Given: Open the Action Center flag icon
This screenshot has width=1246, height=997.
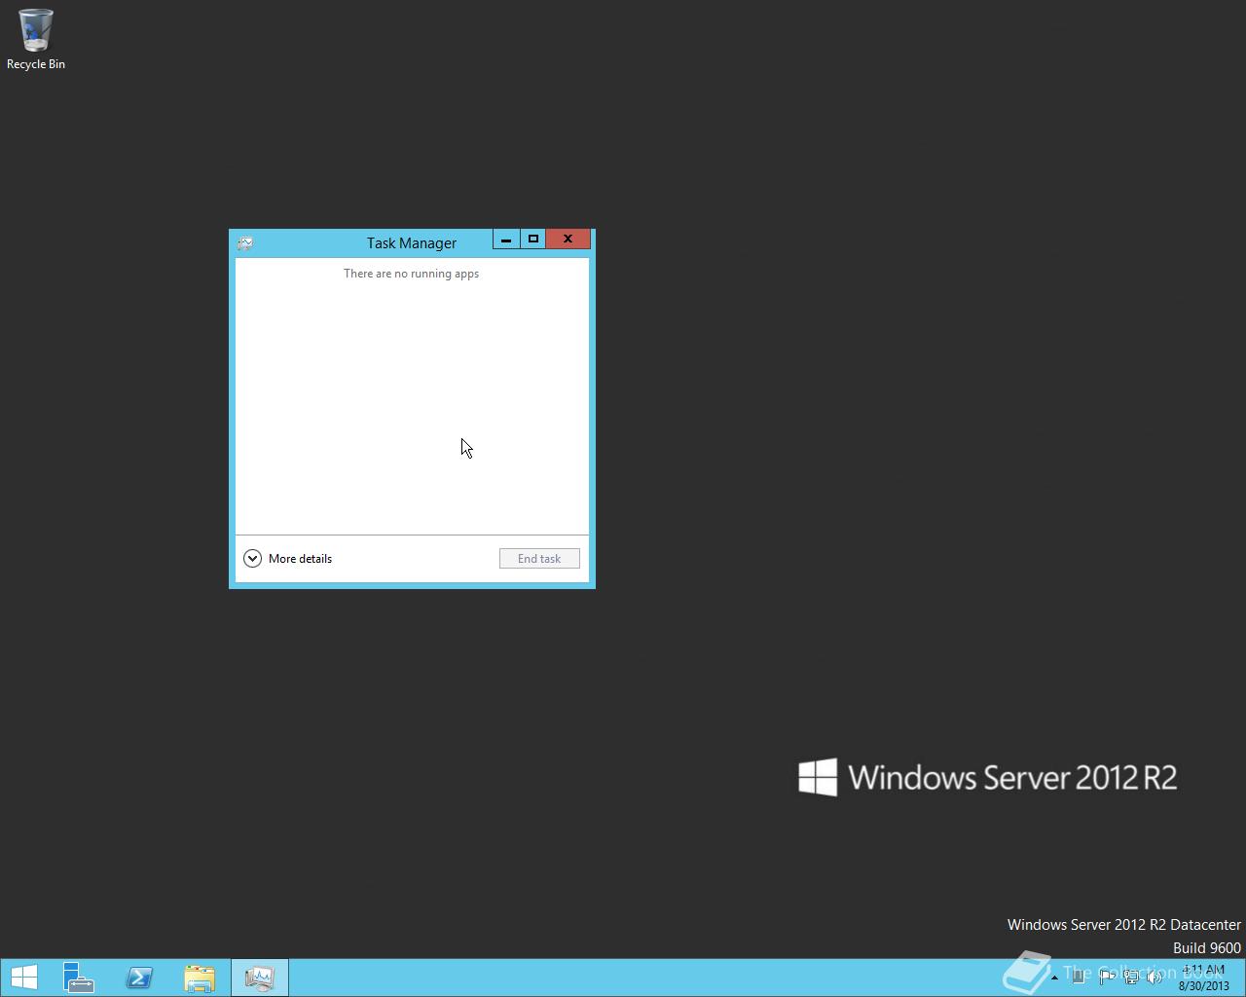Looking at the screenshot, I should pos(1107,978).
